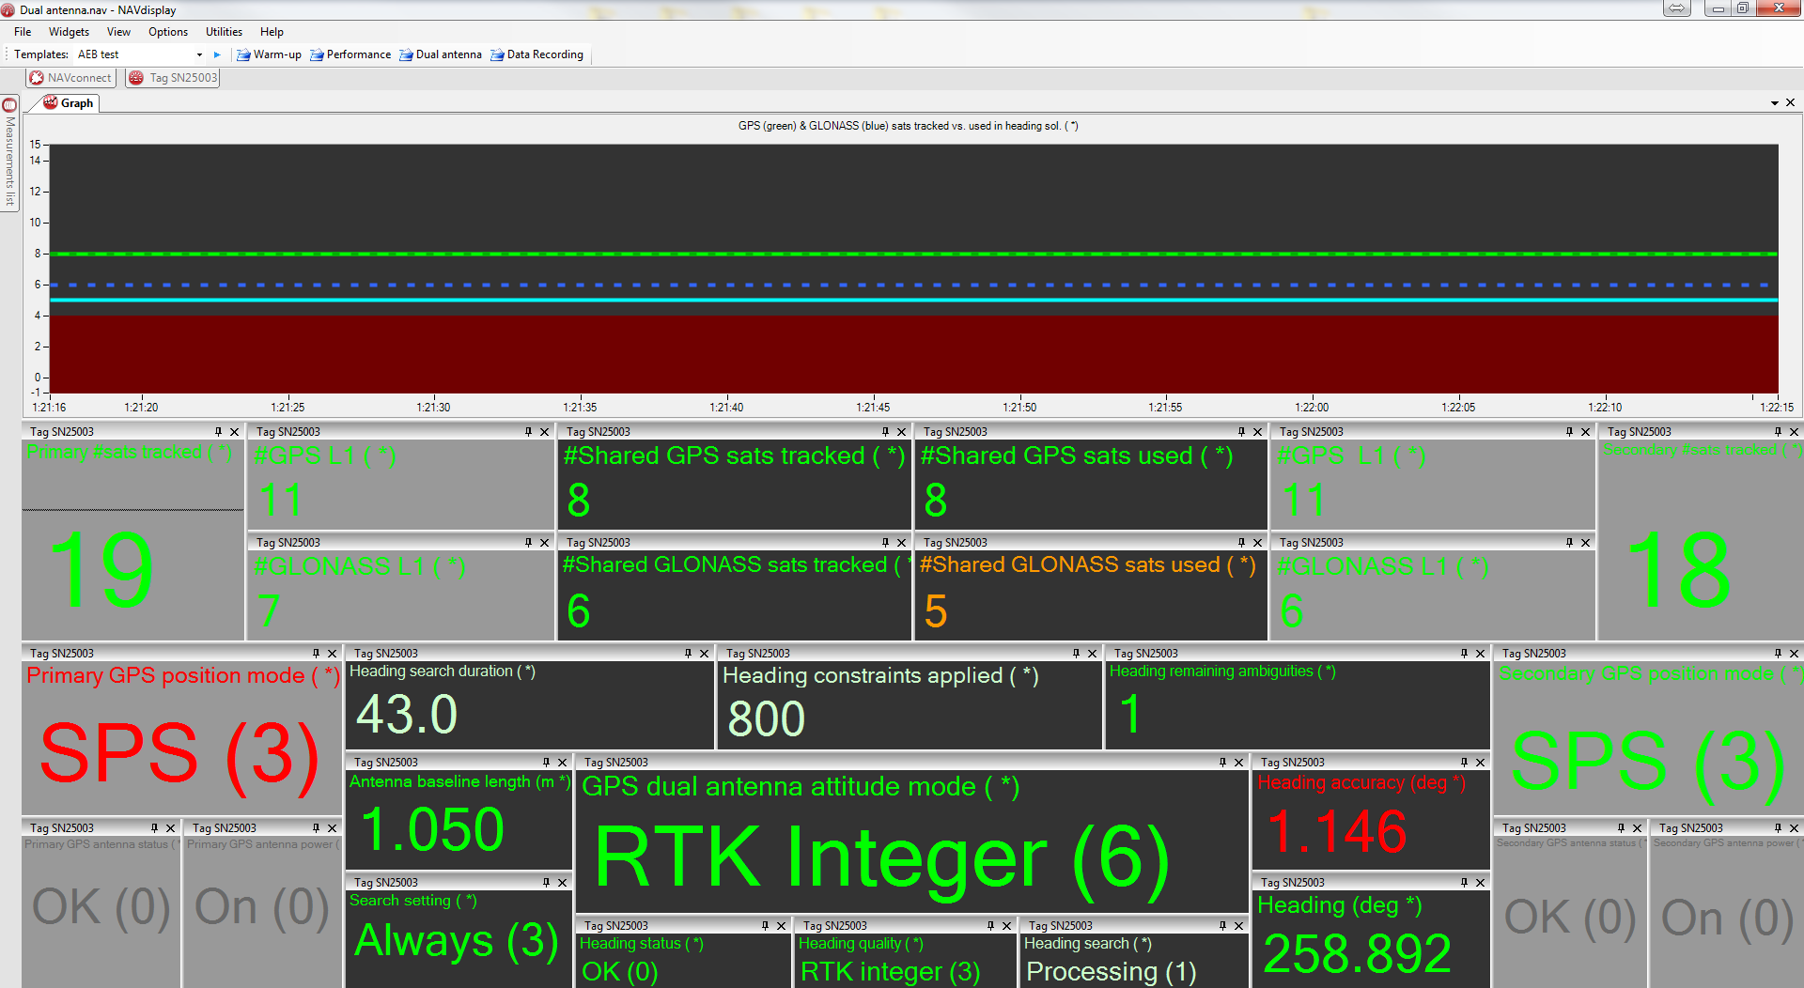Click the heading value 258.892

(1357, 954)
